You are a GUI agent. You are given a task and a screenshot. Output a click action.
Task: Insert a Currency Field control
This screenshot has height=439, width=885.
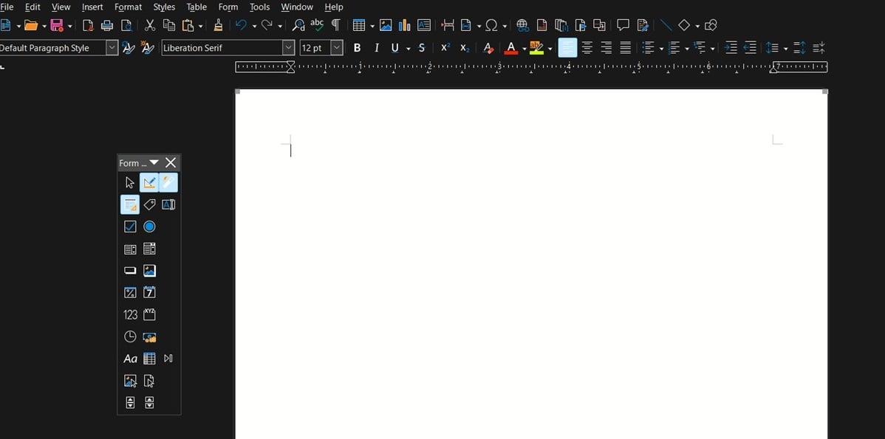pos(149,337)
